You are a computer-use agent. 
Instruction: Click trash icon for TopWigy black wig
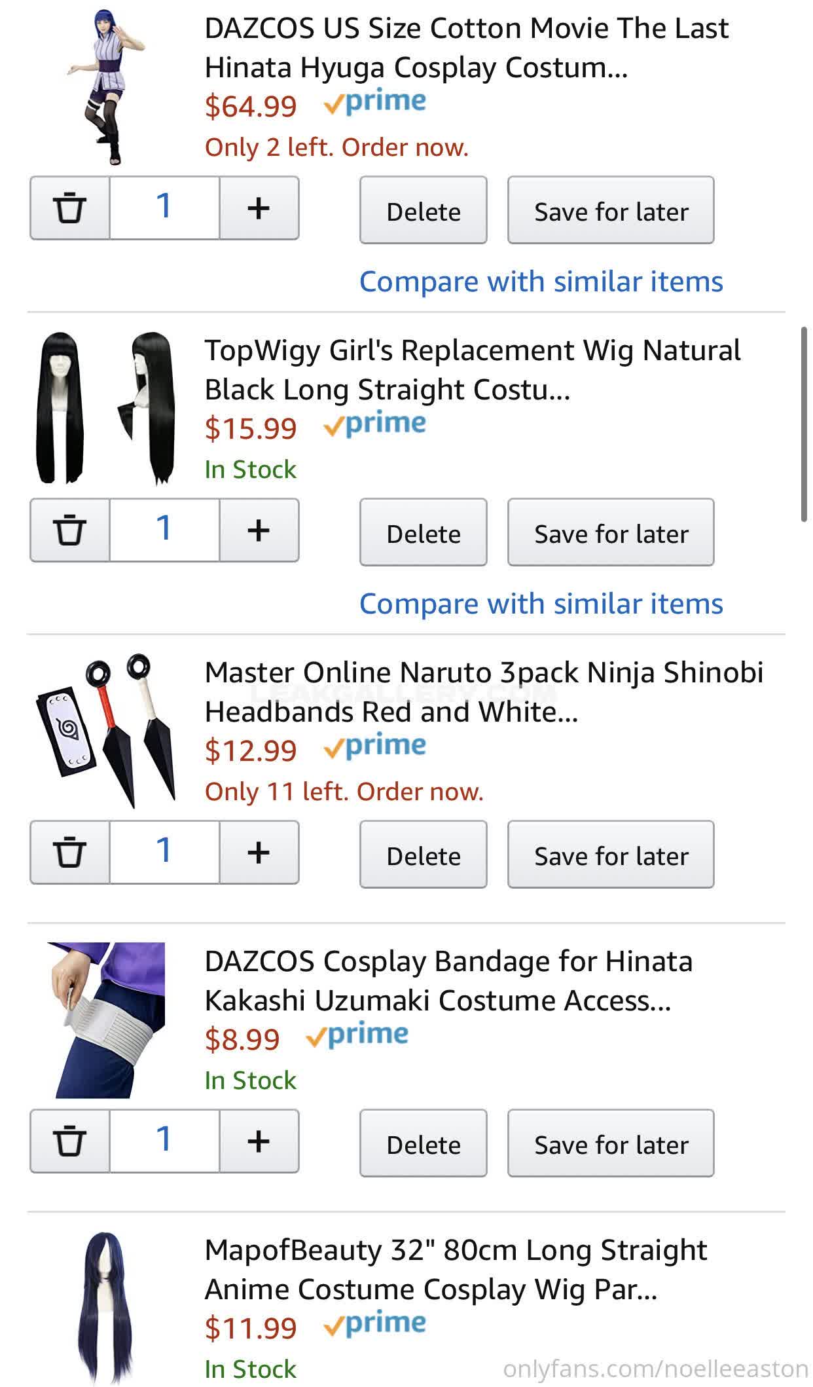69,530
